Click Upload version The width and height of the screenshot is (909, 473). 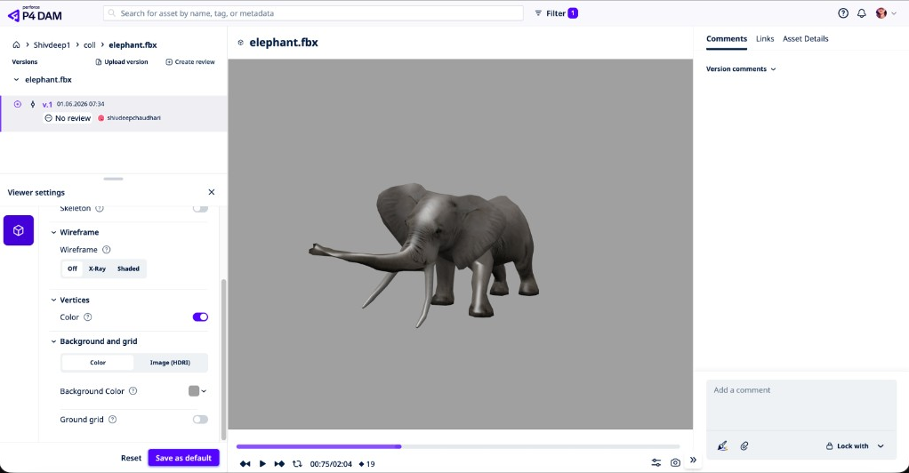tap(122, 62)
